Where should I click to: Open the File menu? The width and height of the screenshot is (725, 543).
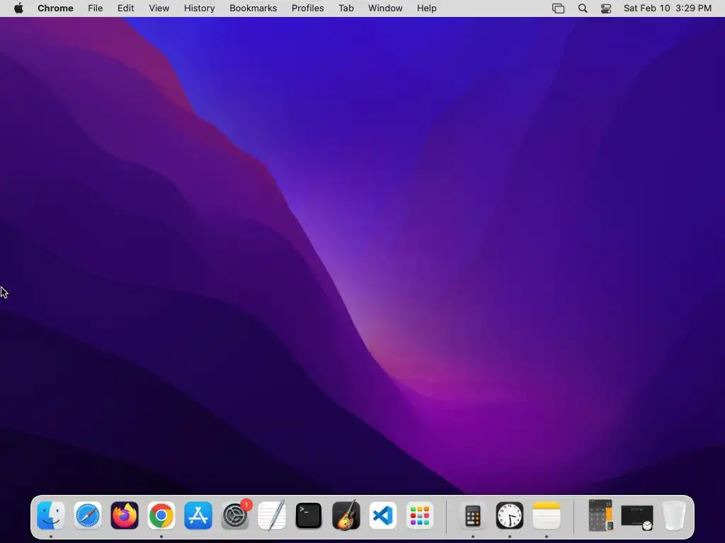(96, 8)
